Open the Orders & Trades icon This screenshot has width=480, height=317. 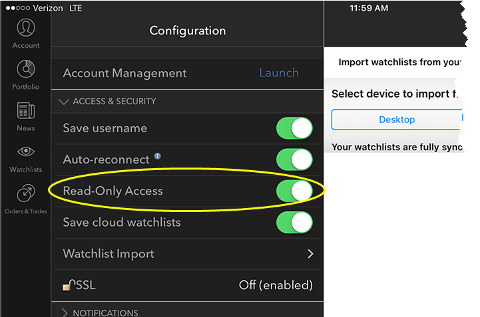click(x=26, y=193)
